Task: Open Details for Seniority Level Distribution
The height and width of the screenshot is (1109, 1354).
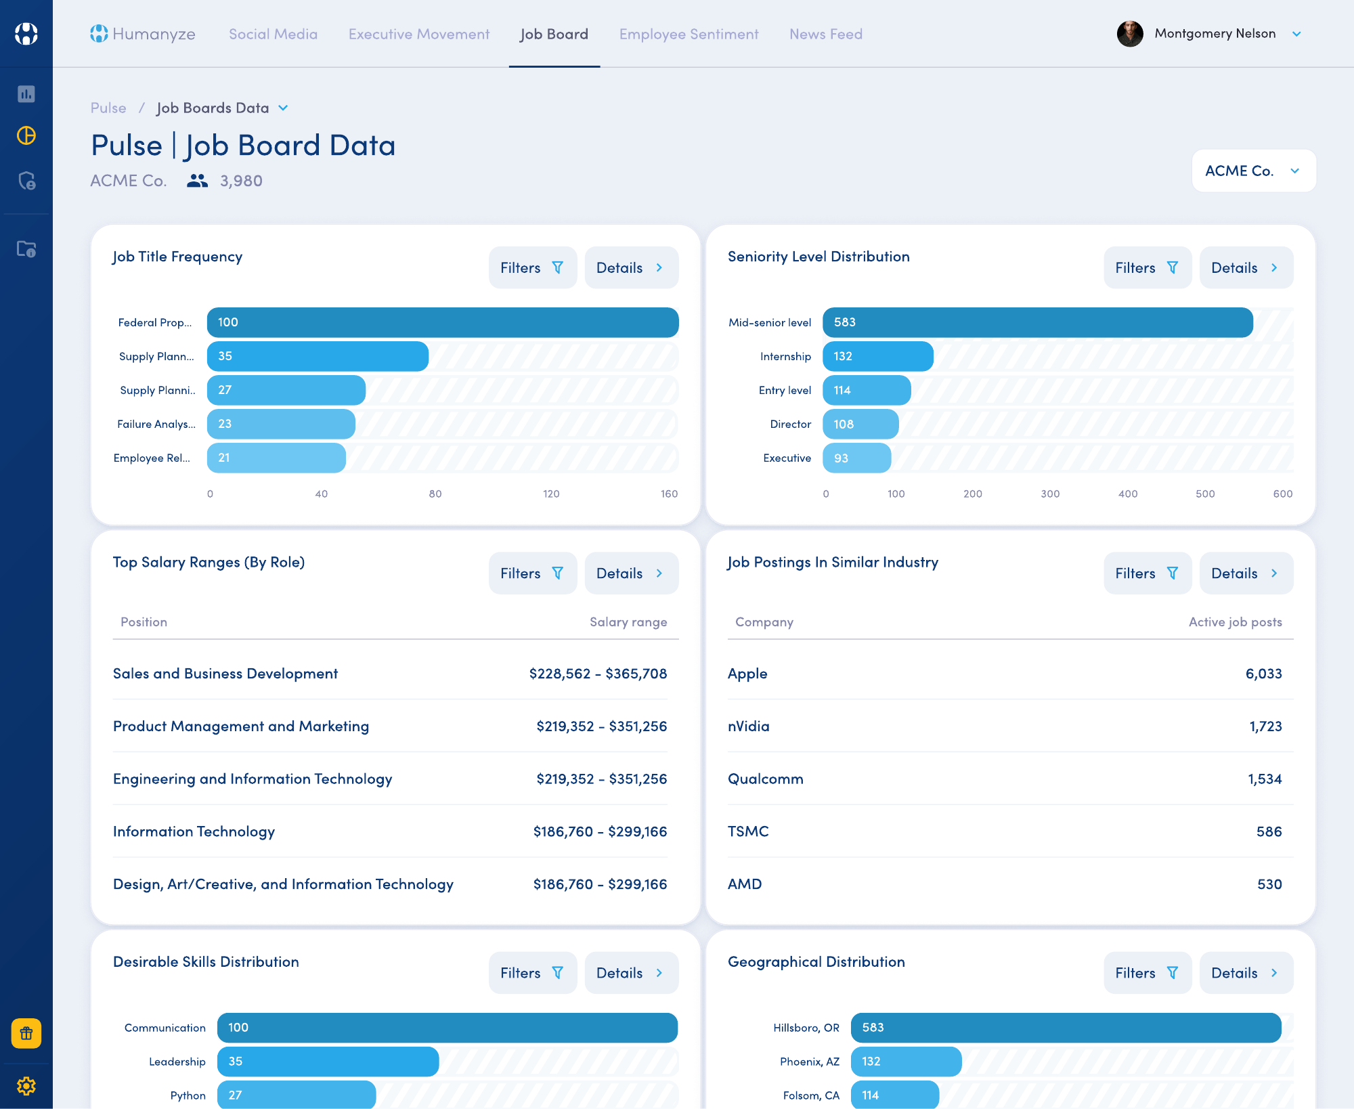Action: 1246,267
